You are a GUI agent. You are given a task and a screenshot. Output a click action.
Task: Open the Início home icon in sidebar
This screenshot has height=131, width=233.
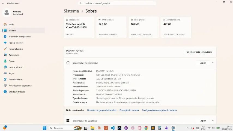(x=5, y=24)
